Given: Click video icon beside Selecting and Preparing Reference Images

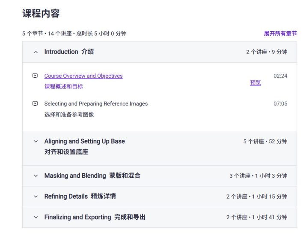Looking at the screenshot, I should (35, 103).
